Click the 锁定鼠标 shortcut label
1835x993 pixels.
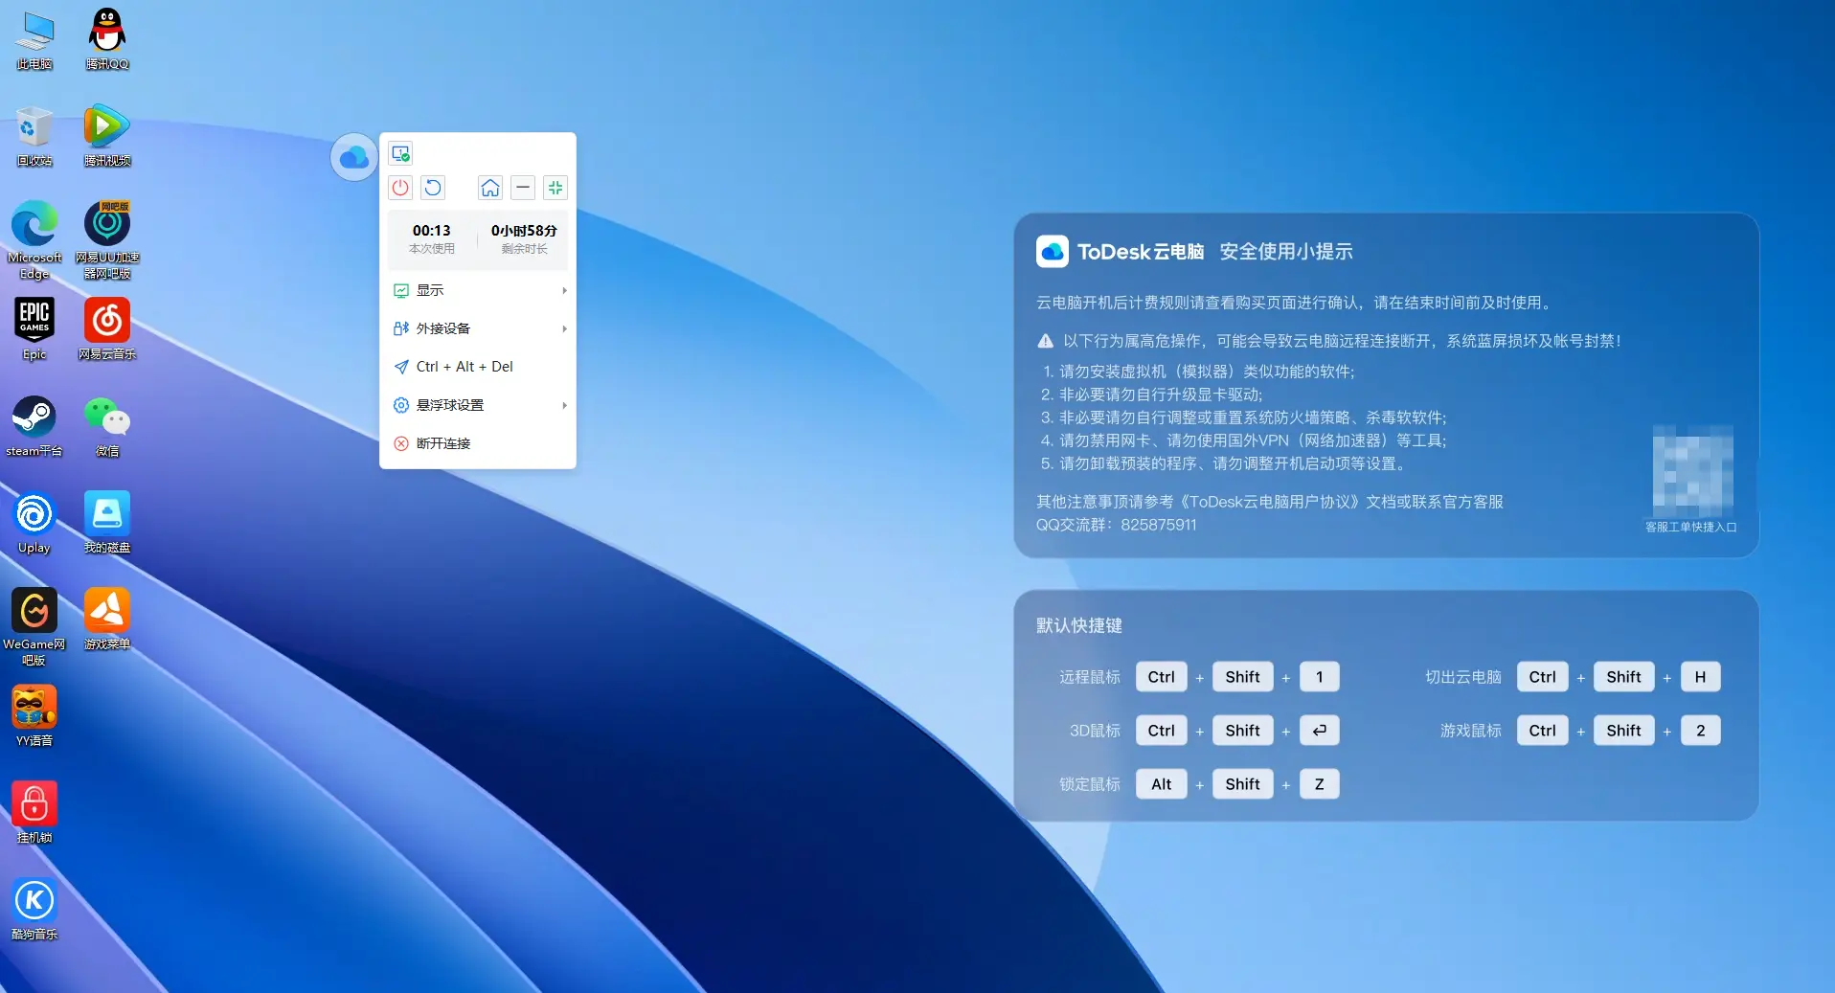(1090, 784)
